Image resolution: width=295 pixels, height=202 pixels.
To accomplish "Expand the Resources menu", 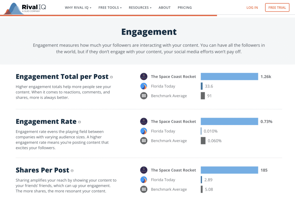I will click(140, 7).
